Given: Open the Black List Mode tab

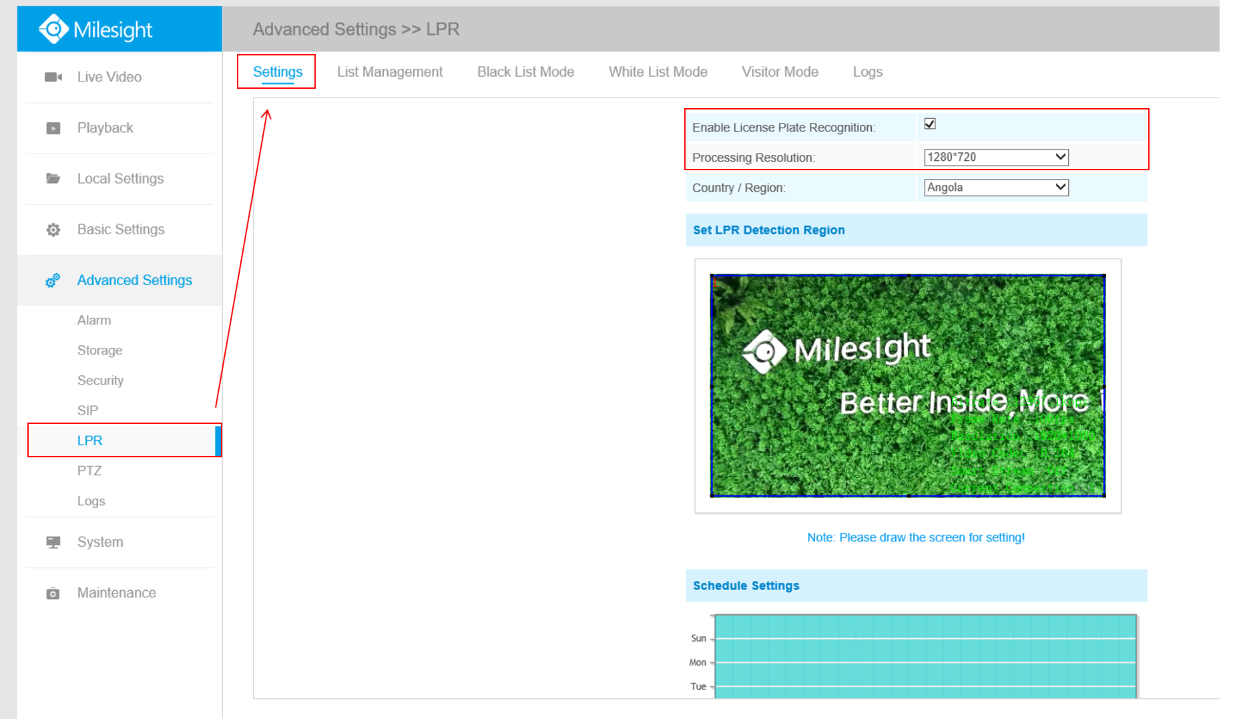Looking at the screenshot, I should [525, 72].
